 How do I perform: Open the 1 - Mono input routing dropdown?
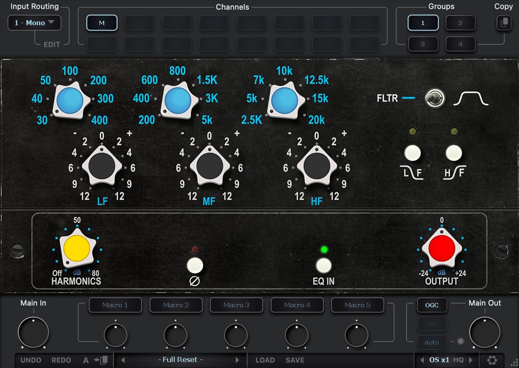coord(34,23)
